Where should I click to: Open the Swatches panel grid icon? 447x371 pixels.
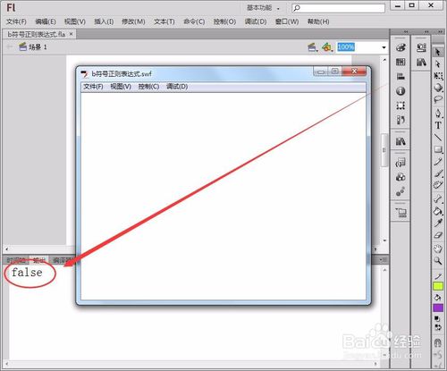click(401, 62)
